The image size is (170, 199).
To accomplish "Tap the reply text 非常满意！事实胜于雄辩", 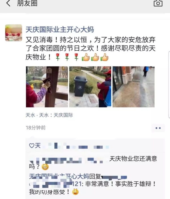I will pos(120,184).
